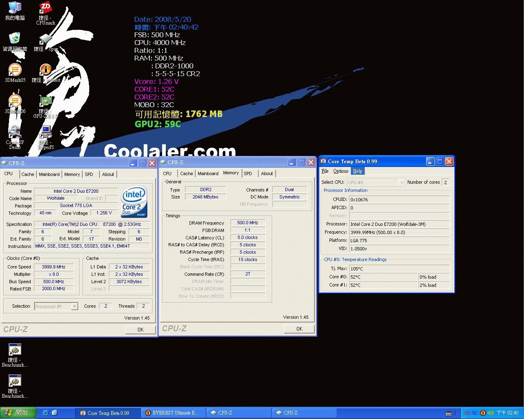Click the EVEREST tray icon
524x419 pixels.
483,413
